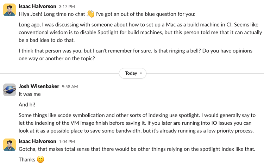The width and height of the screenshot is (264, 166).
Task: Click the "And hi!" message
Action: (x=27, y=105)
